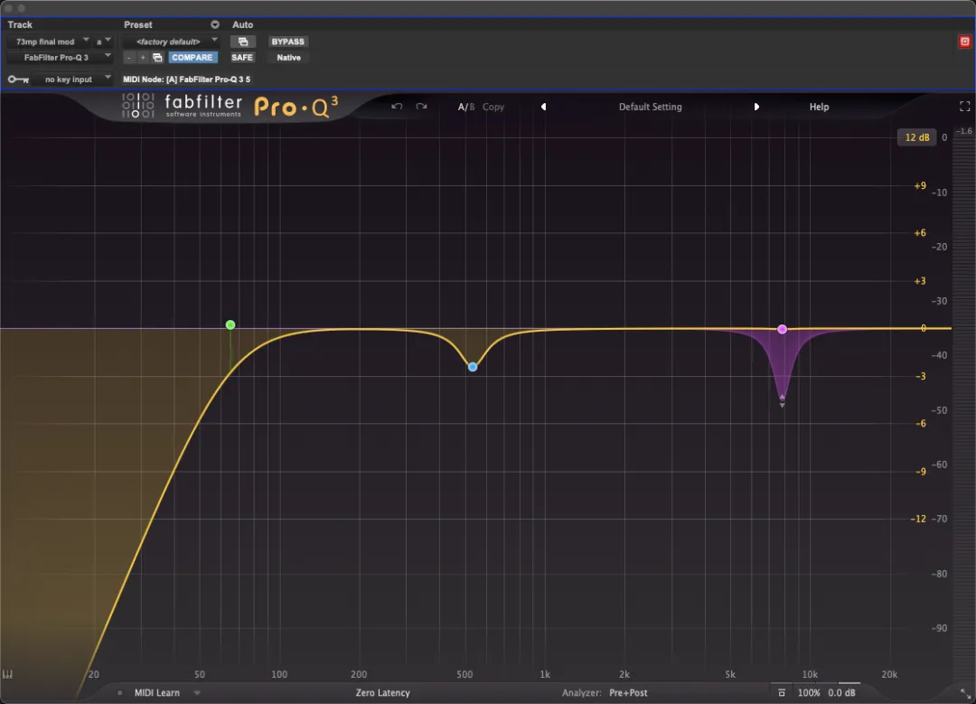Open the Help menu
Viewport: 976px width, 704px height.
pyautogui.click(x=819, y=107)
